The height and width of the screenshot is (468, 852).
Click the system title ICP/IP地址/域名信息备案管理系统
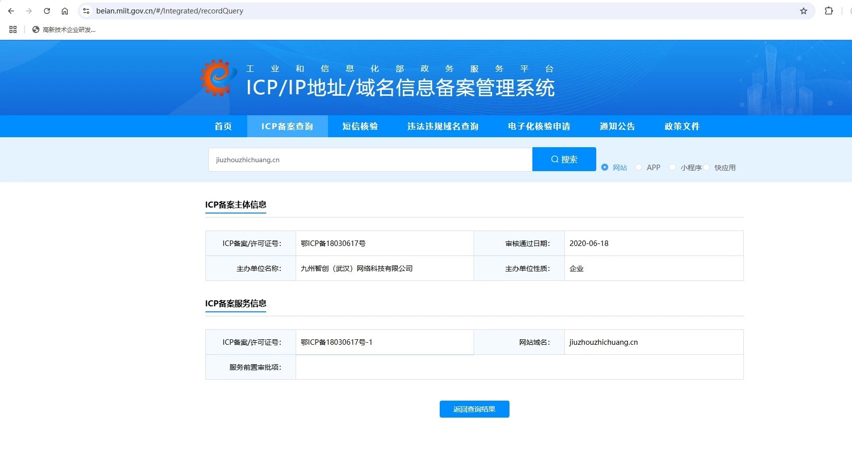click(400, 88)
